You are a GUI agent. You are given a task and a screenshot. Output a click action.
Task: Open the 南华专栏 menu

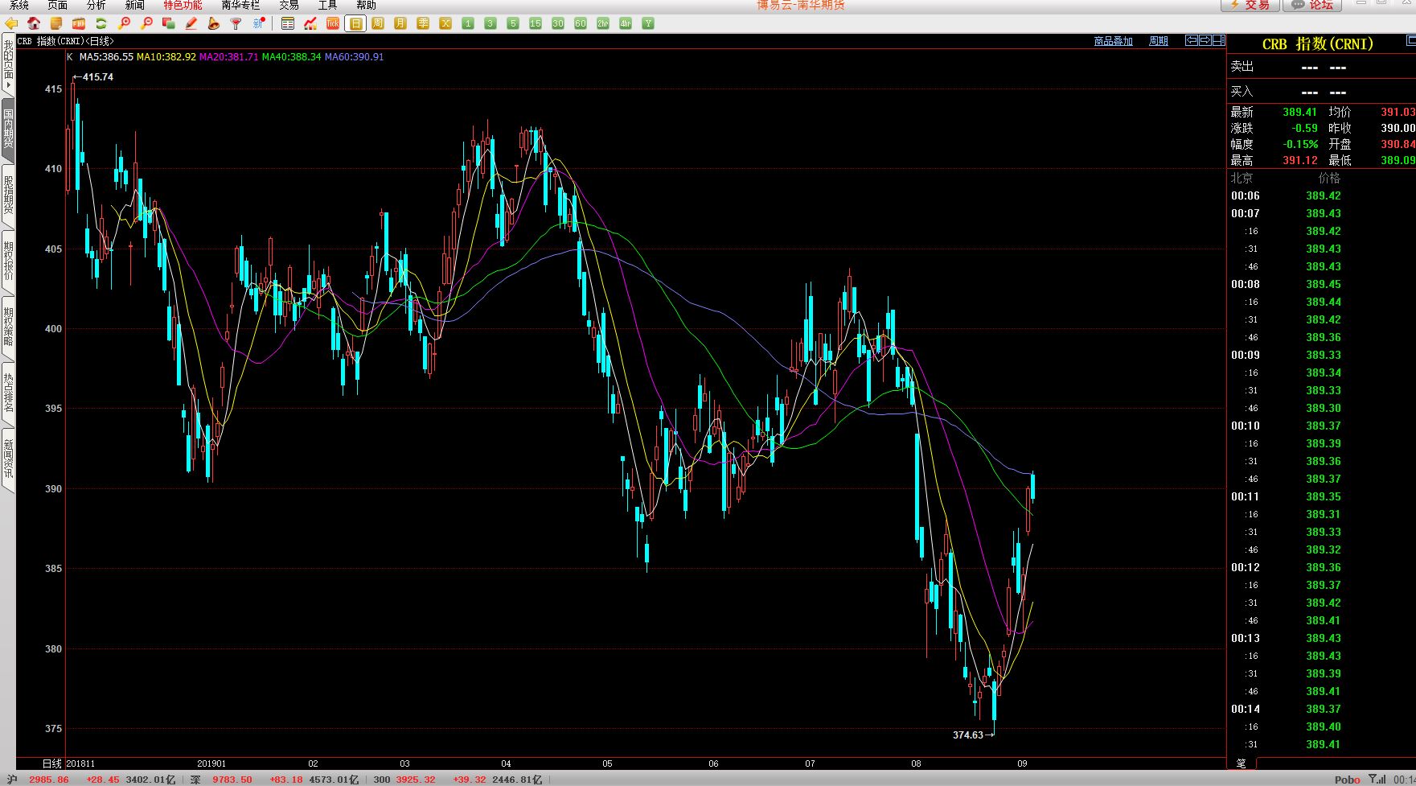coord(240,5)
